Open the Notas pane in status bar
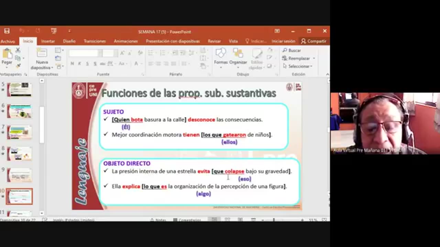Screen dimensions: 440x247 point(158,220)
